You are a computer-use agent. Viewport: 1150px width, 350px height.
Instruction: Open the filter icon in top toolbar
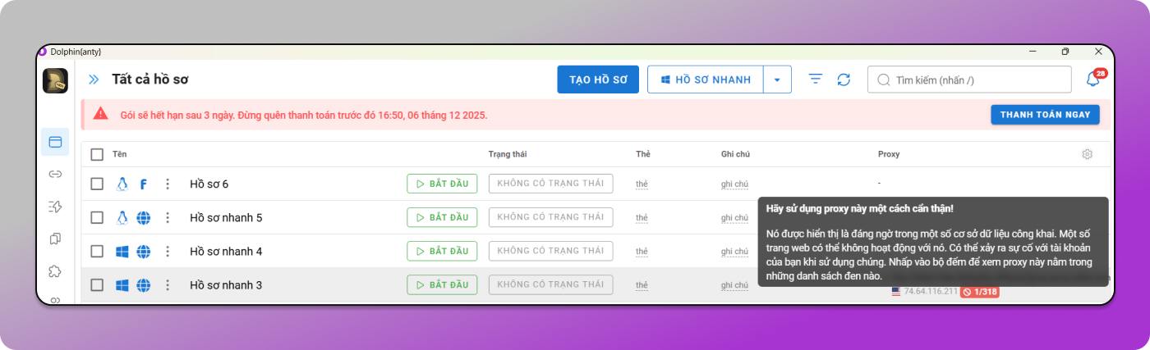[815, 80]
